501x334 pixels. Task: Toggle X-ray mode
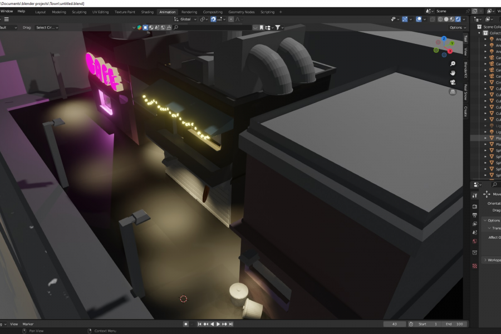coord(433,19)
